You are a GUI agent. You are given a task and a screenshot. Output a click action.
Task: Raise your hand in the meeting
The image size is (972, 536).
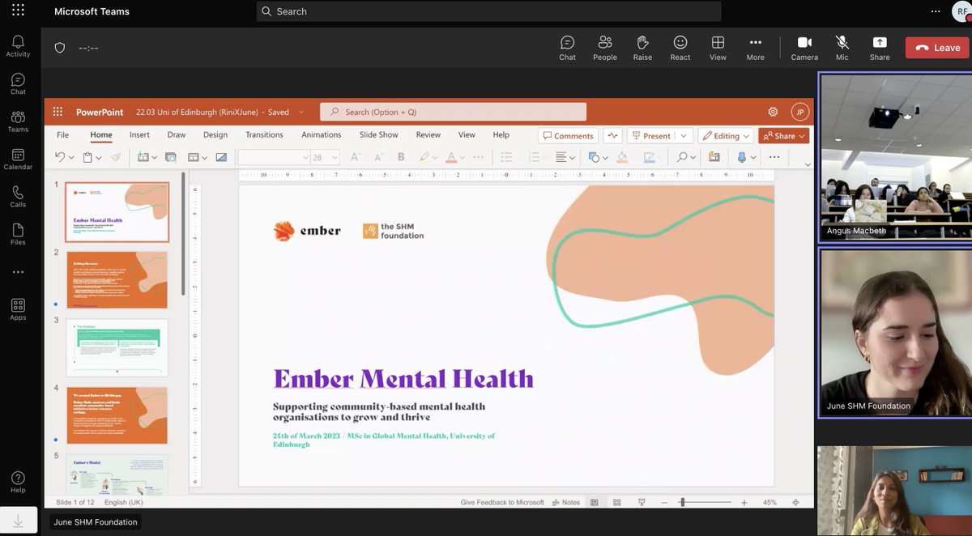coord(642,48)
